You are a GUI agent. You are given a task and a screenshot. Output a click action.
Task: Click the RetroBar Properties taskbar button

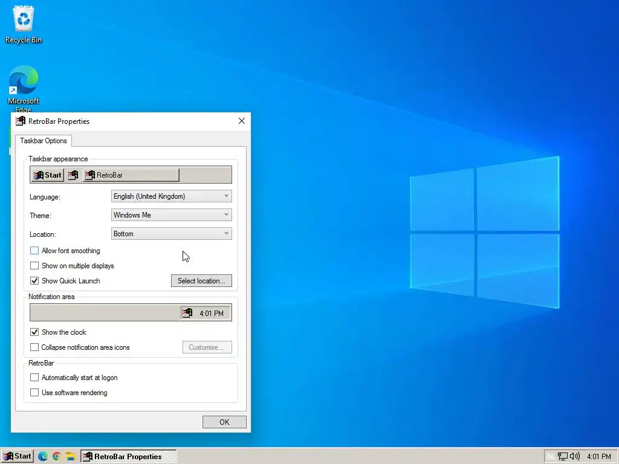coord(129,457)
